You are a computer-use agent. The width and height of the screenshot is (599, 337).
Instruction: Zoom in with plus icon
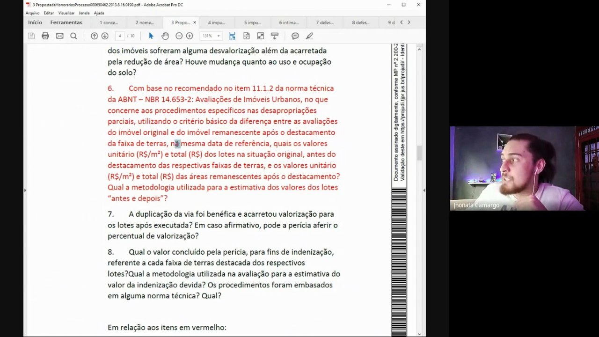pos(190,36)
